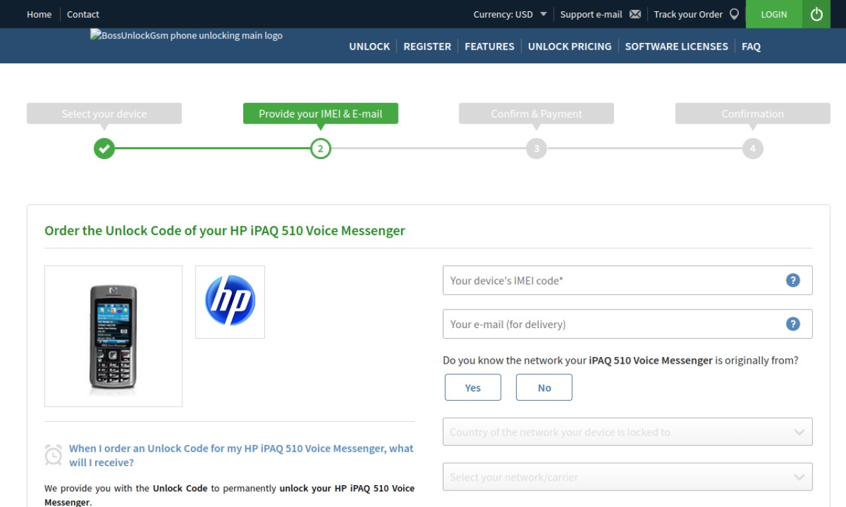The width and height of the screenshot is (846, 507).
Task: Click the power icon next to LOGIN
Action: pyautogui.click(x=816, y=14)
